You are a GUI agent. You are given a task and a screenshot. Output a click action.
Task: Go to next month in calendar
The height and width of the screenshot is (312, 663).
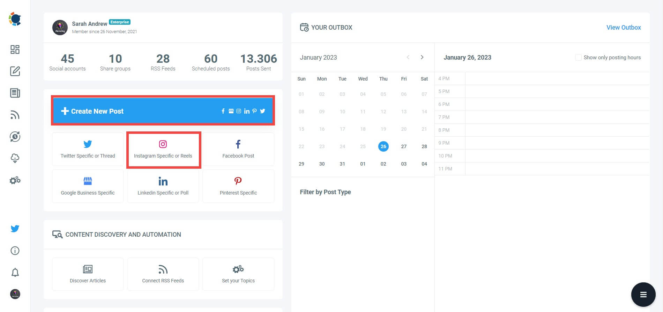[x=422, y=57]
